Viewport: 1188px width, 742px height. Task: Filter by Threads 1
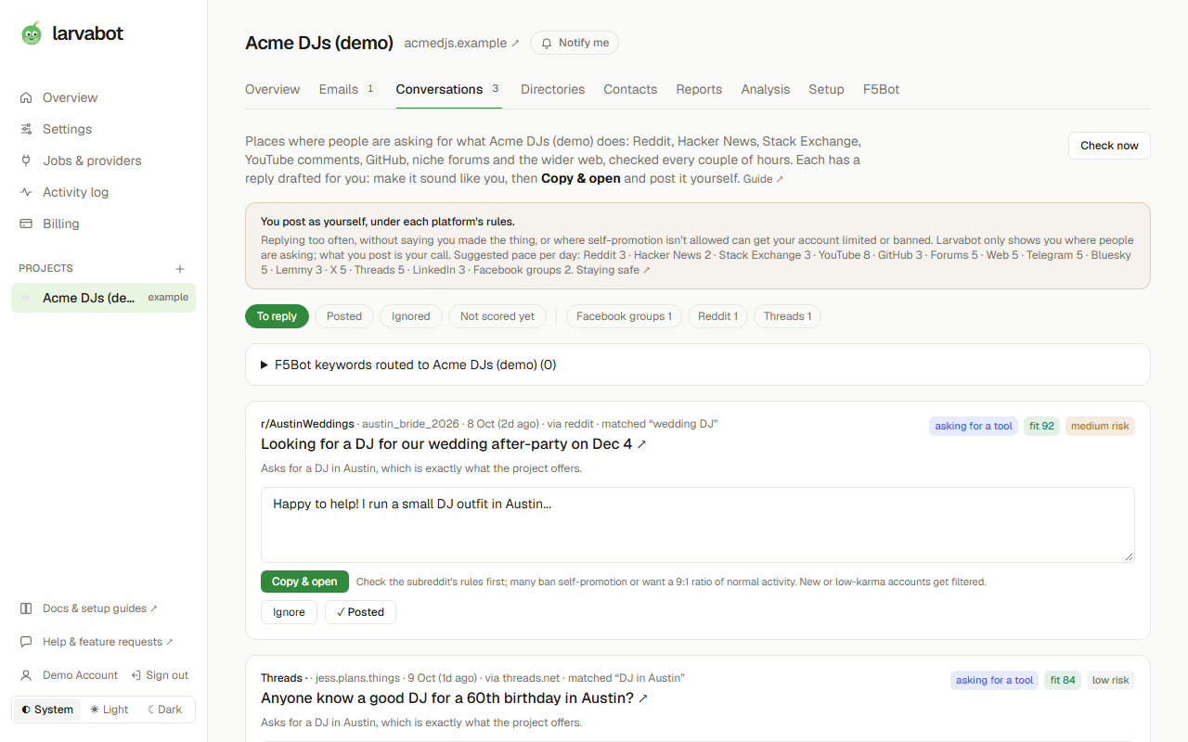(787, 316)
